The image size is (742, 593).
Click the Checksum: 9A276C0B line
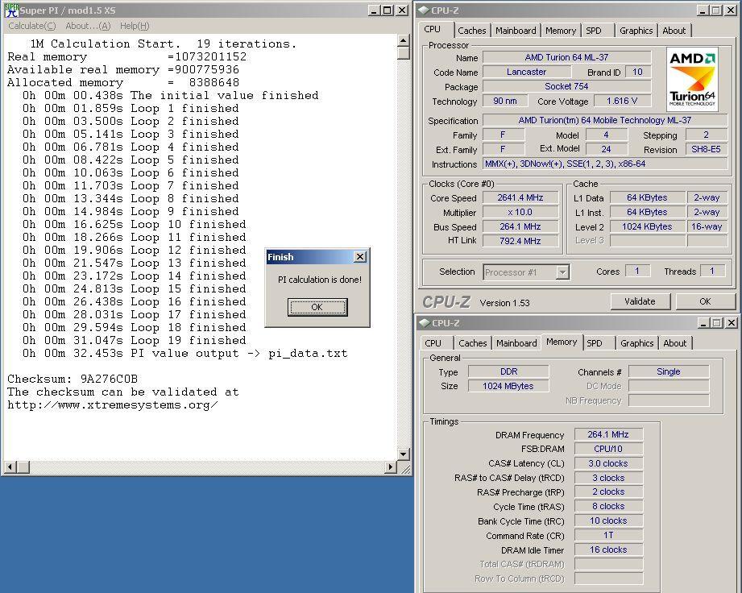73,379
